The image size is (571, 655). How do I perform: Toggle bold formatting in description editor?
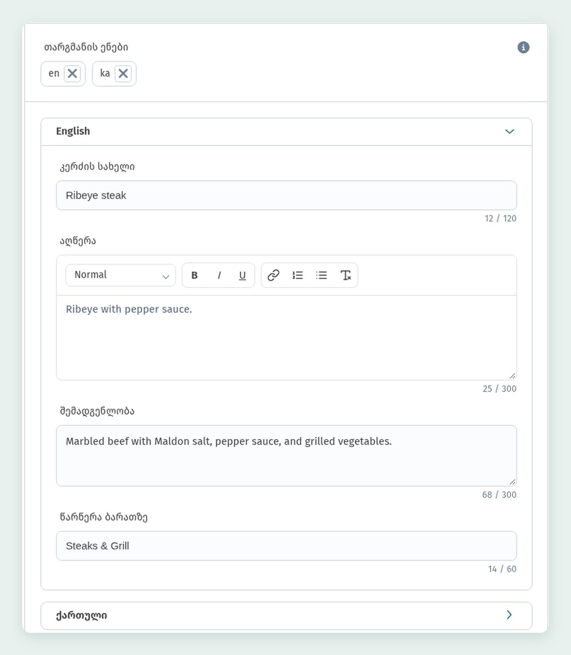(194, 276)
